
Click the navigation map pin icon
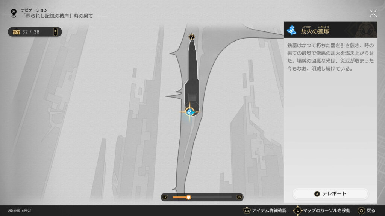point(14,13)
